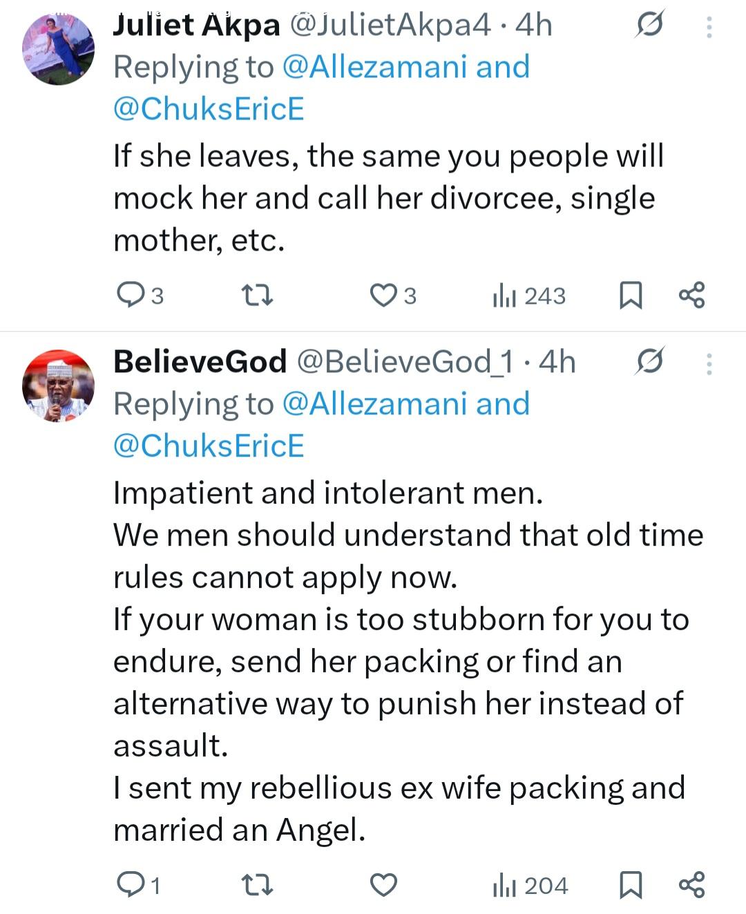Open Grok icon on BelieveGod's tweet
Screen dimensions: 746x914
tap(650, 361)
